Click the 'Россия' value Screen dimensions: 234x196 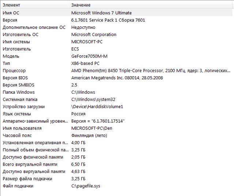78,114
